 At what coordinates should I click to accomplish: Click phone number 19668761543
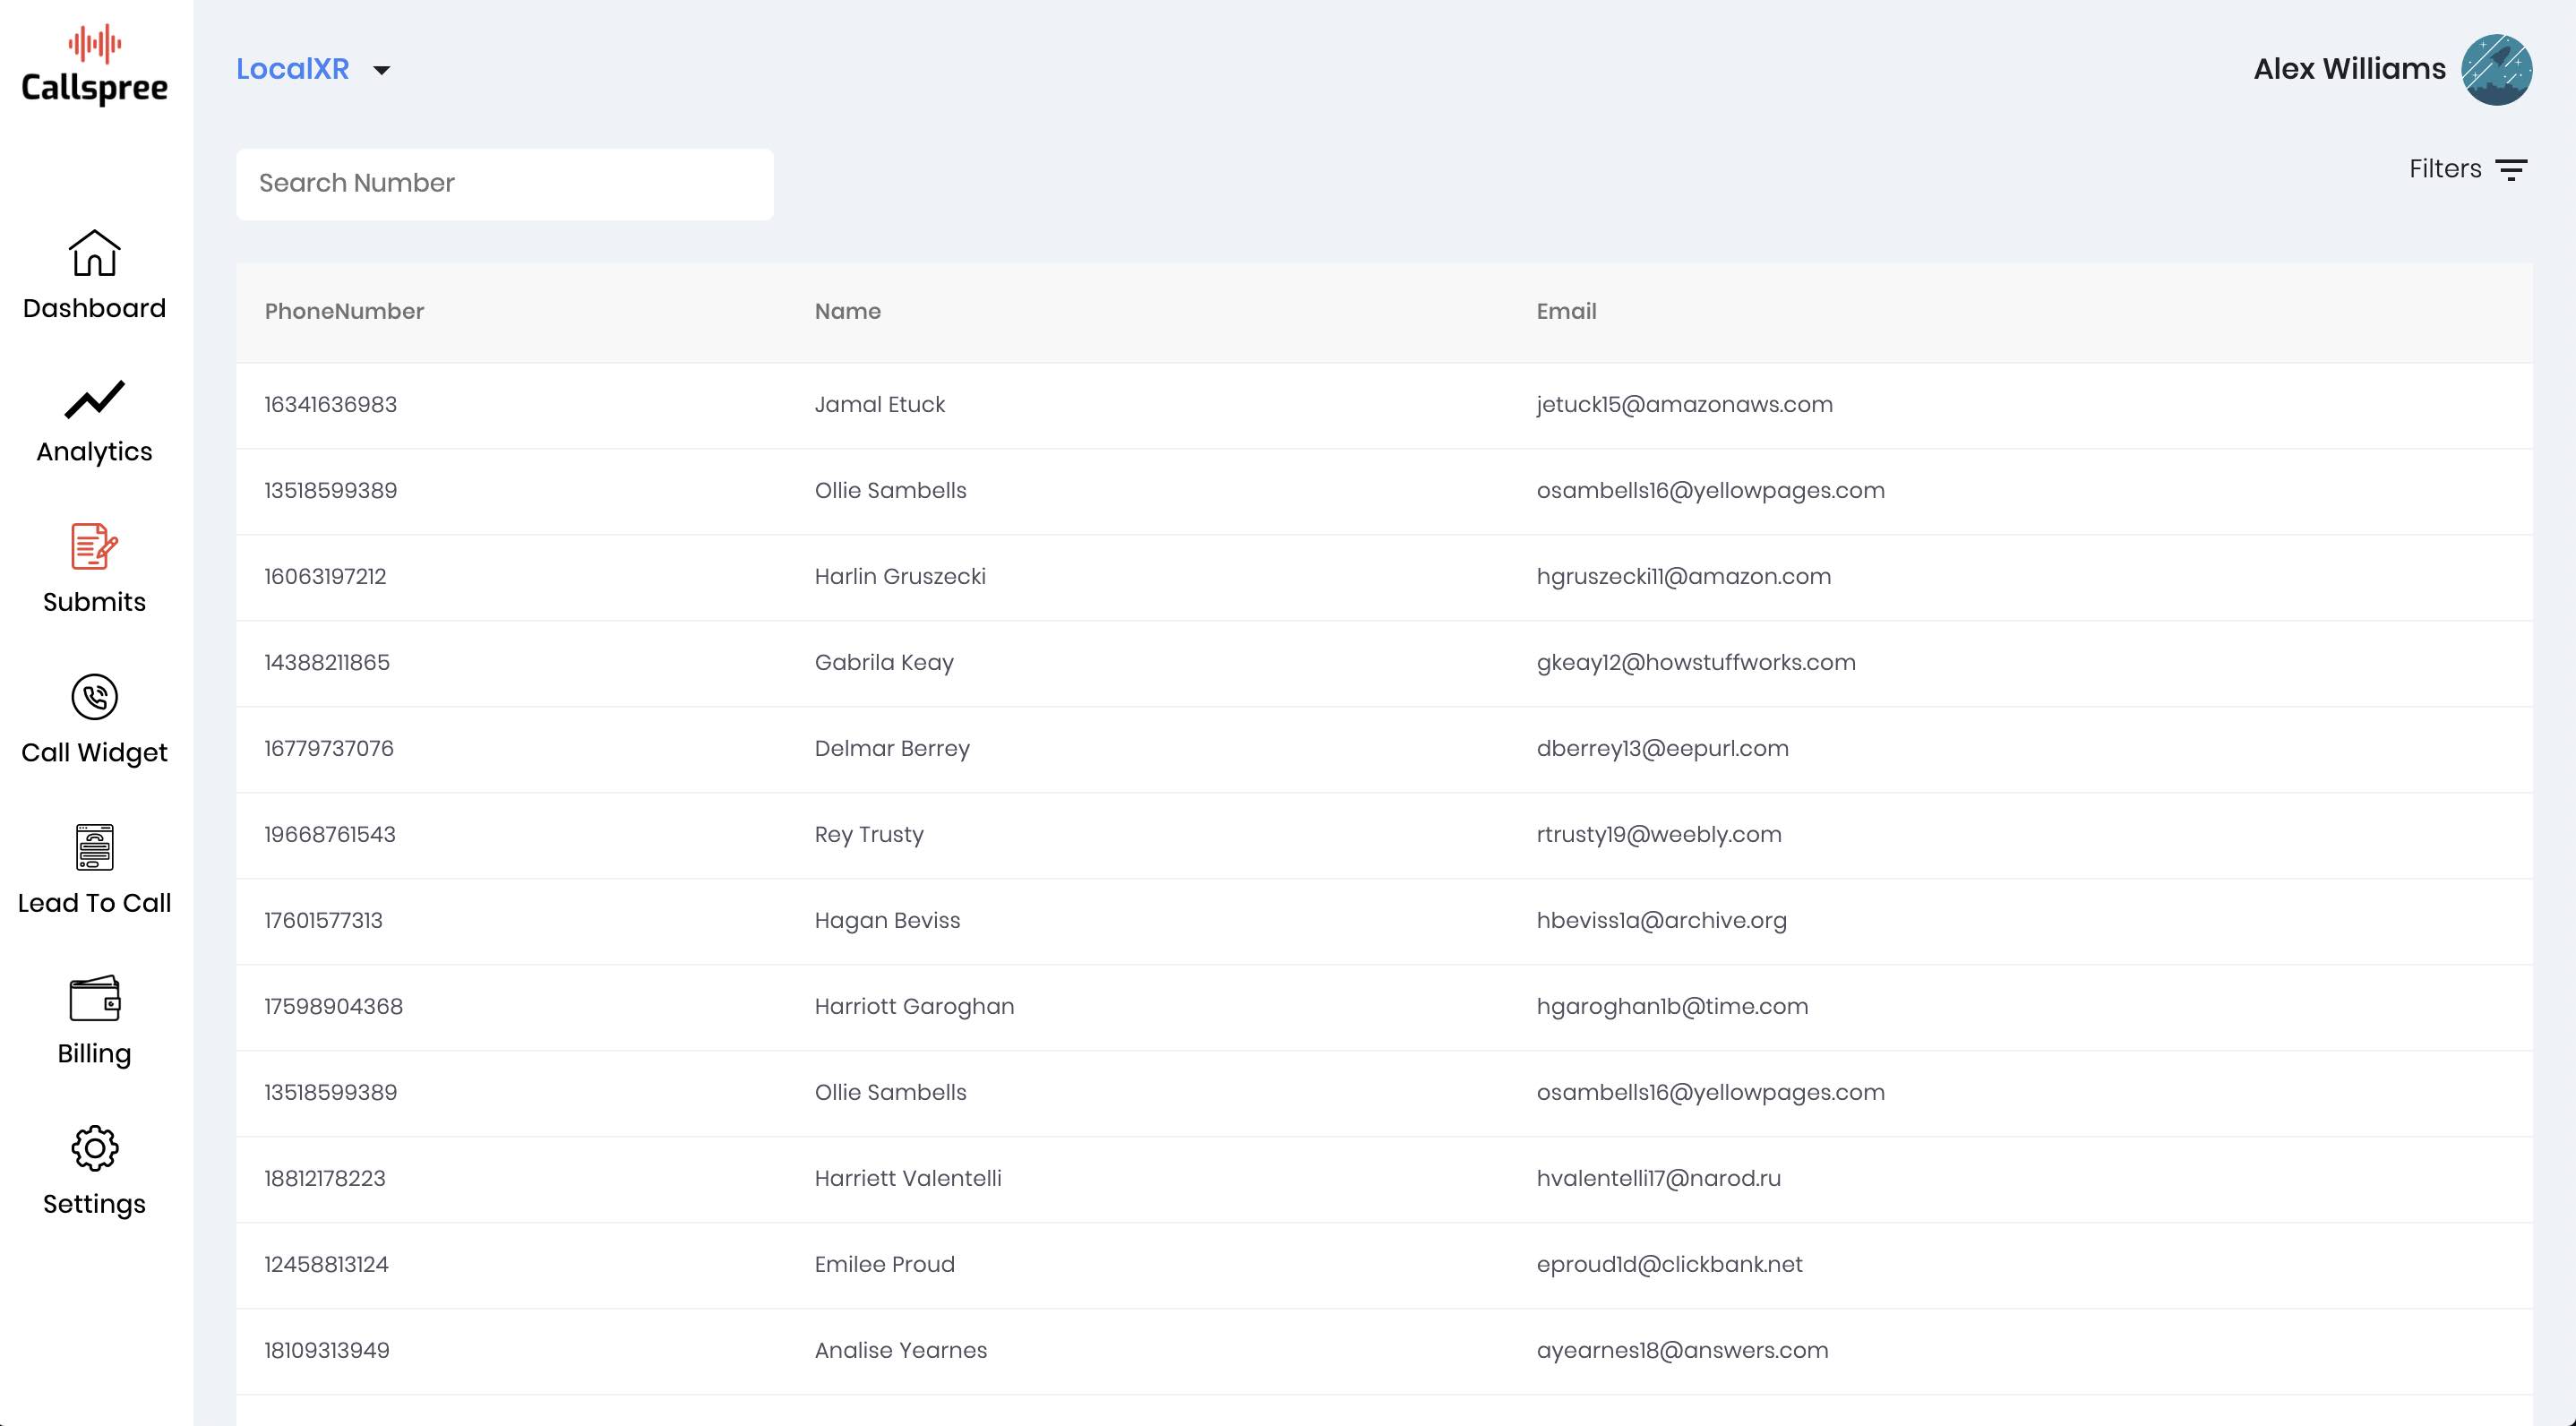[330, 834]
